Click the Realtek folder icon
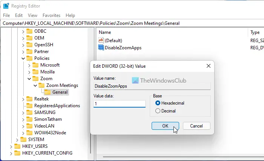 coord(29,99)
